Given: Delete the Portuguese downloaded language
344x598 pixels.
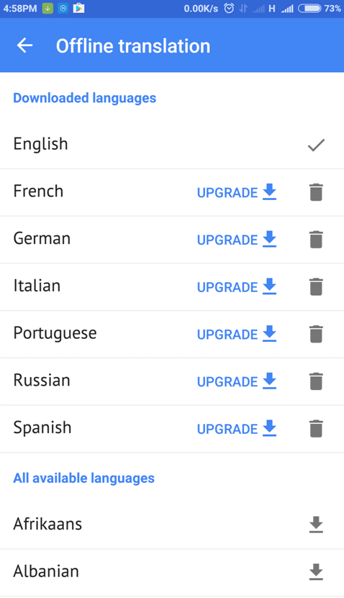Looking at the screenshot, I should tap(316, 334).
